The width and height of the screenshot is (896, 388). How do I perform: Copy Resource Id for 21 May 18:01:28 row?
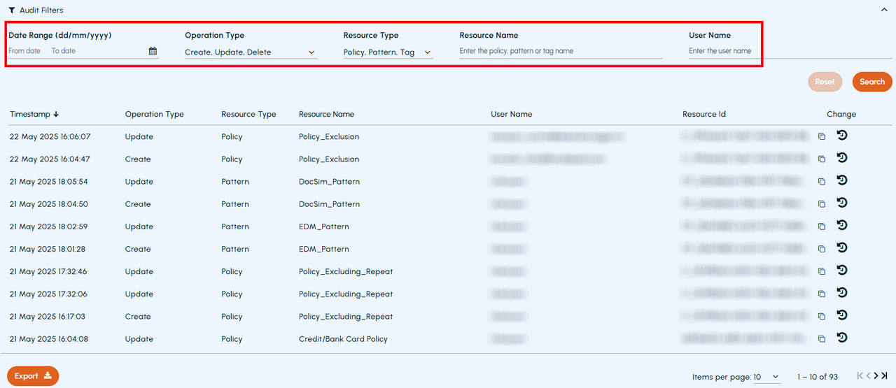coord(822,249)
